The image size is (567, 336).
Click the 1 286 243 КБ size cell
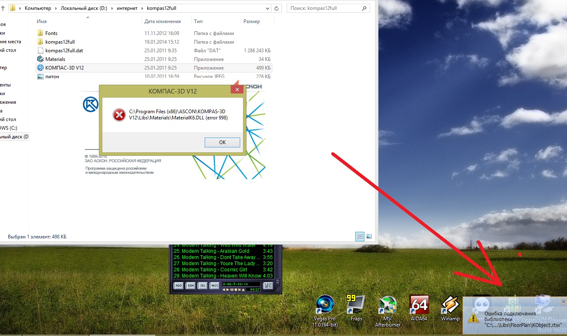click(257, 51)
